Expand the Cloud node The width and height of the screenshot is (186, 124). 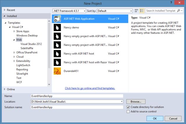pos(14,57)
